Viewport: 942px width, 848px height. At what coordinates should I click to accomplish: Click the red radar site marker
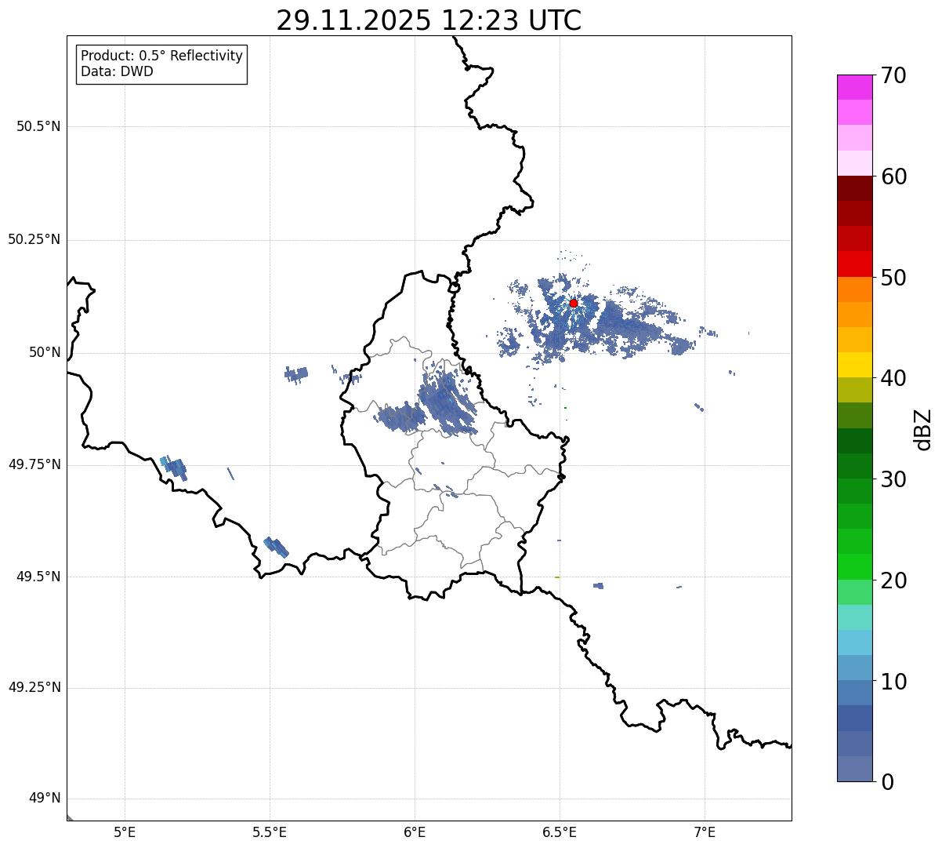pyautogui.click(x=574, y=303)
